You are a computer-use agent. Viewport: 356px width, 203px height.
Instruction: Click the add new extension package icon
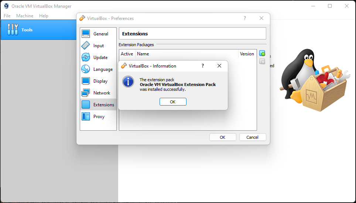(262, 54)
